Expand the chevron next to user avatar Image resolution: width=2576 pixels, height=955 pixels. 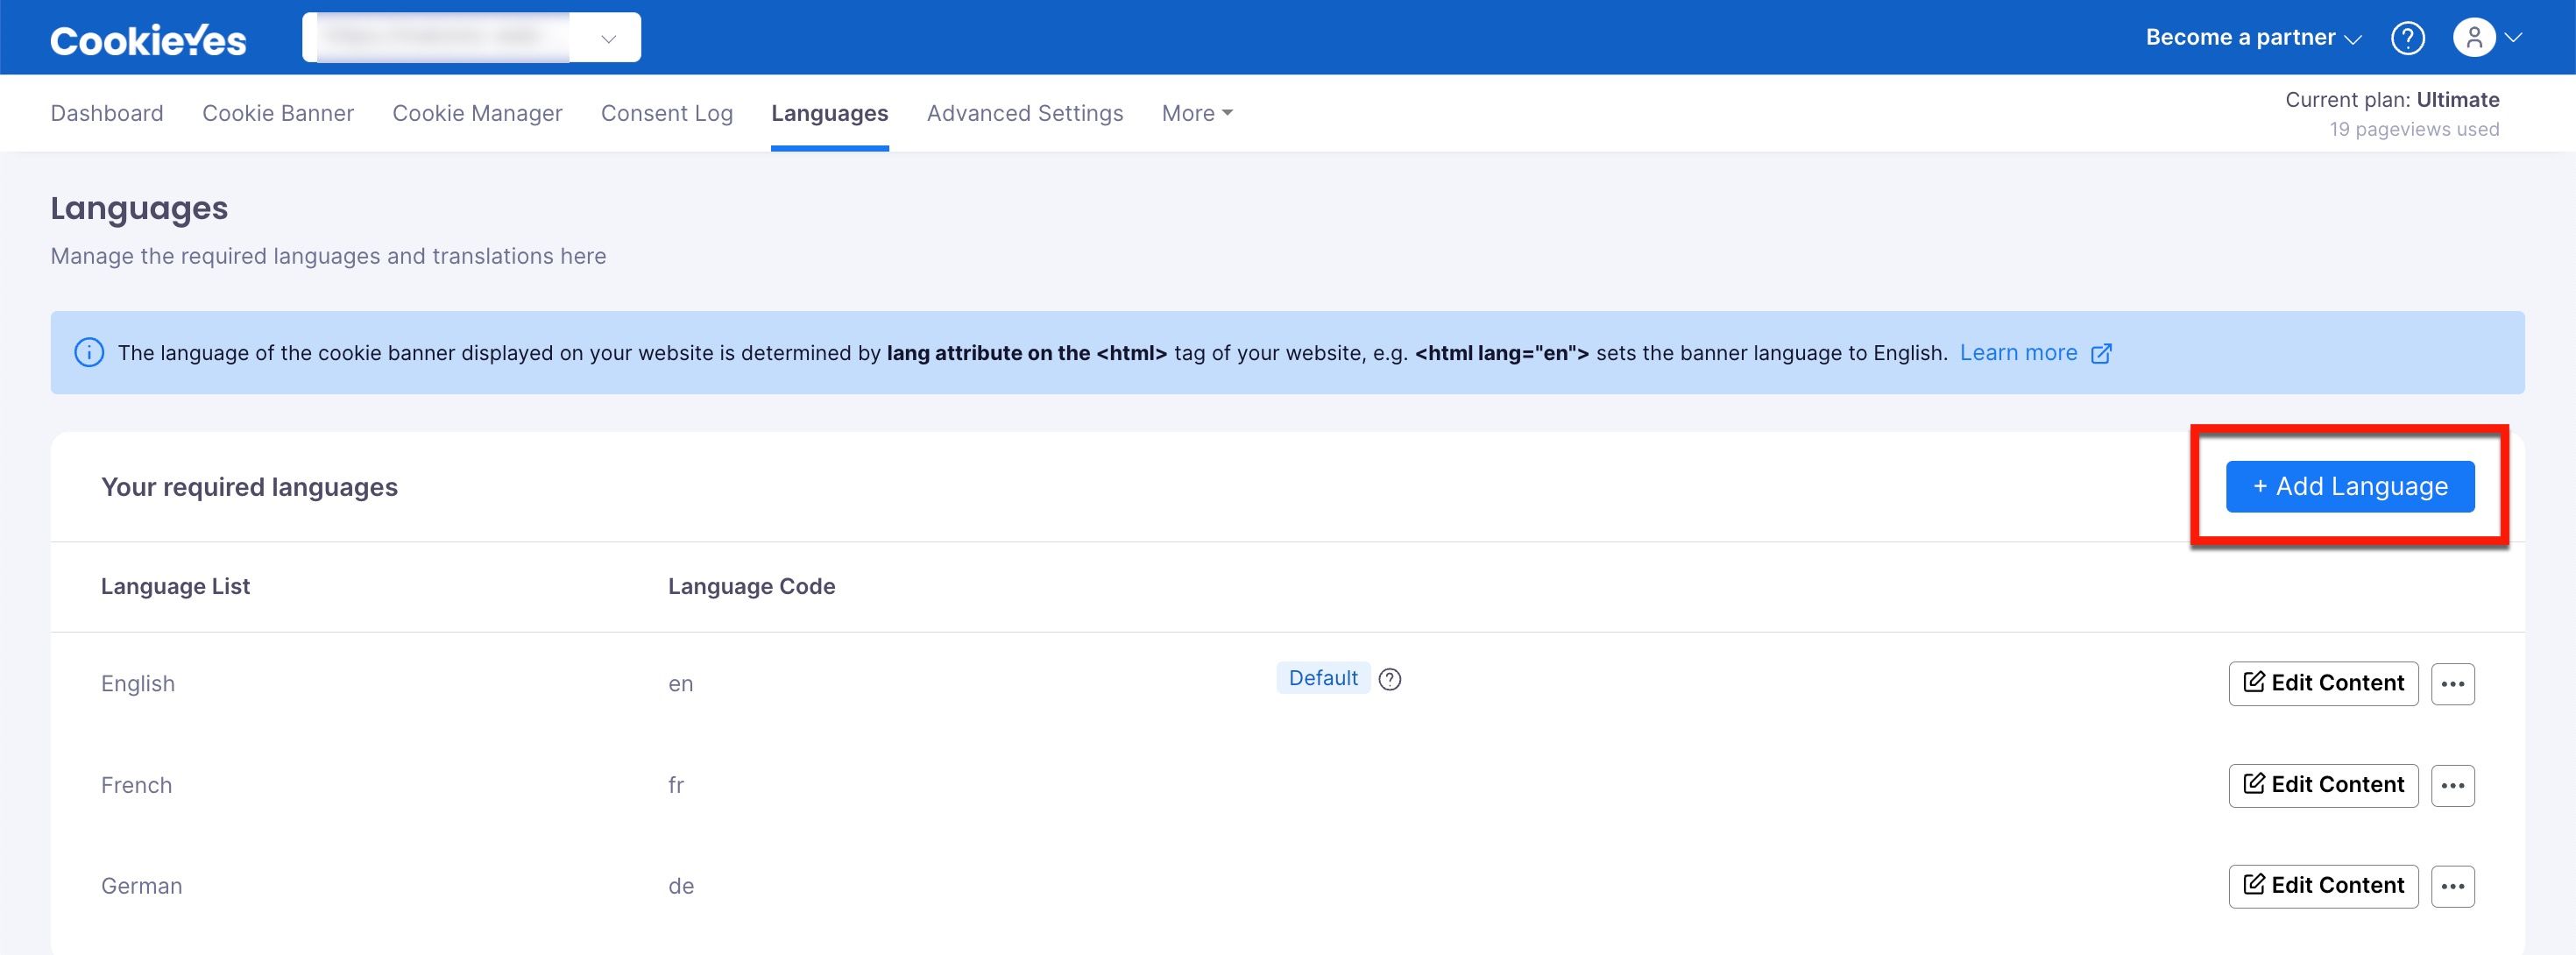[2513, 38]
